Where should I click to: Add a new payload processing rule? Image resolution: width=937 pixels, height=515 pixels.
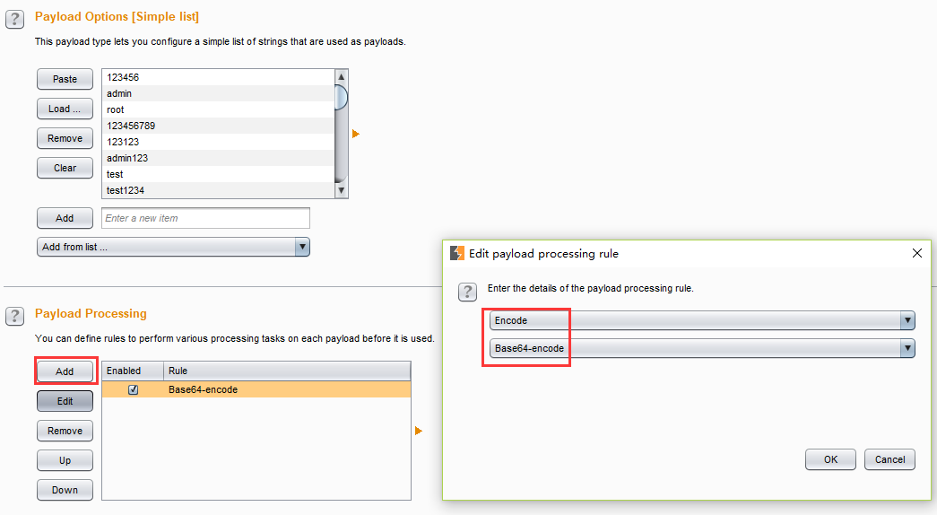pyautogui.click(x=65, y=371)
